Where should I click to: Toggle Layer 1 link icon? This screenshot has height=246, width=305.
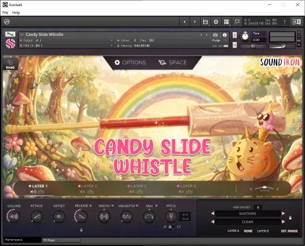pyautogui.click(x=41, y=192)
